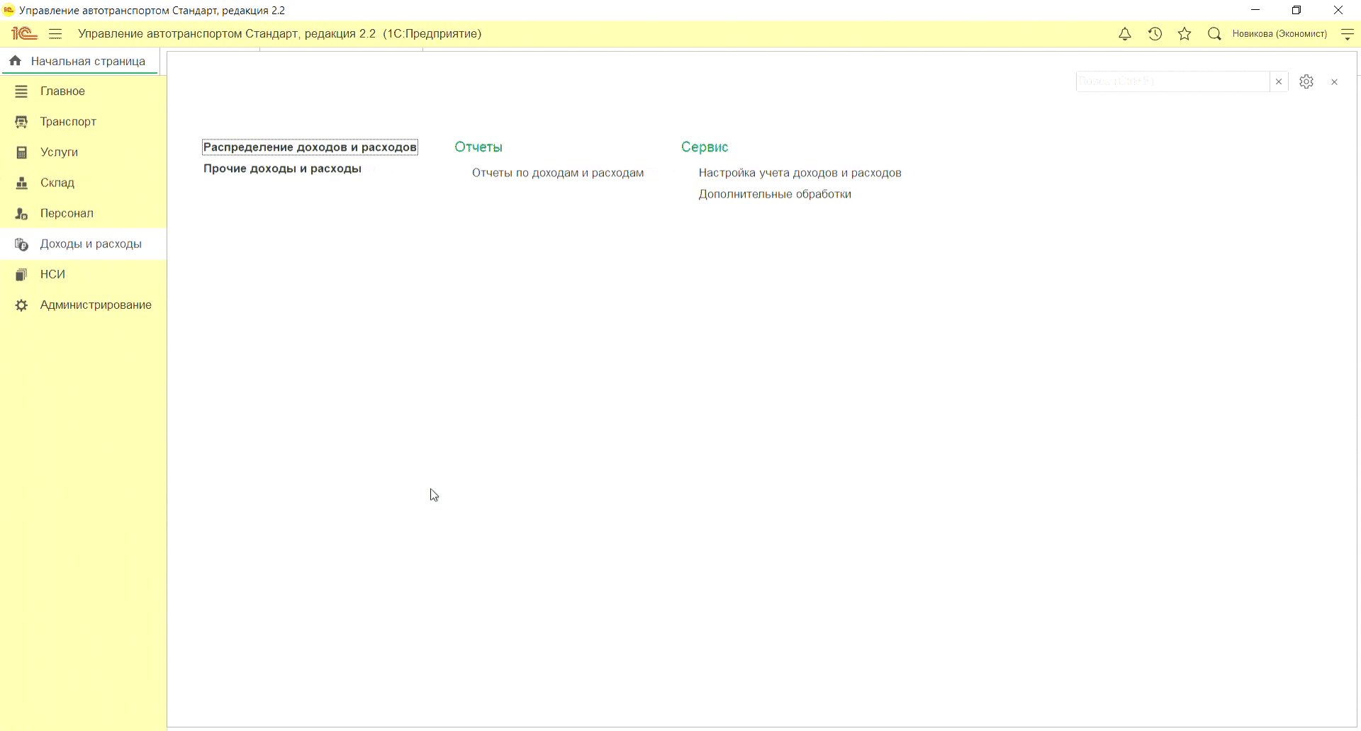
Task: Click the Главное section icon
Action: pos(21,91)
